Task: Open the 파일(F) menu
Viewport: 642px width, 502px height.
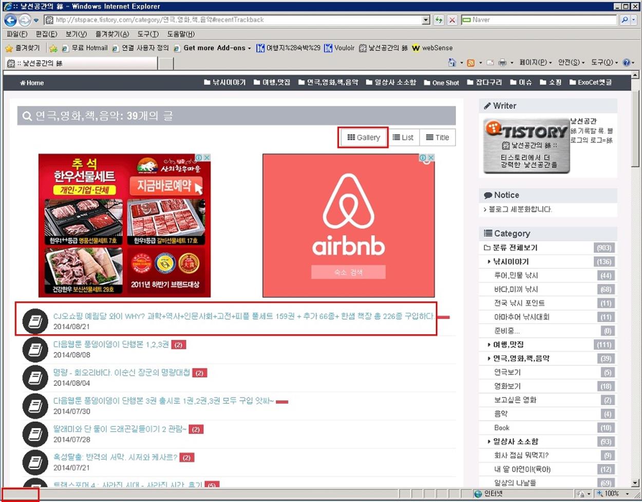Action: [17, 34]
